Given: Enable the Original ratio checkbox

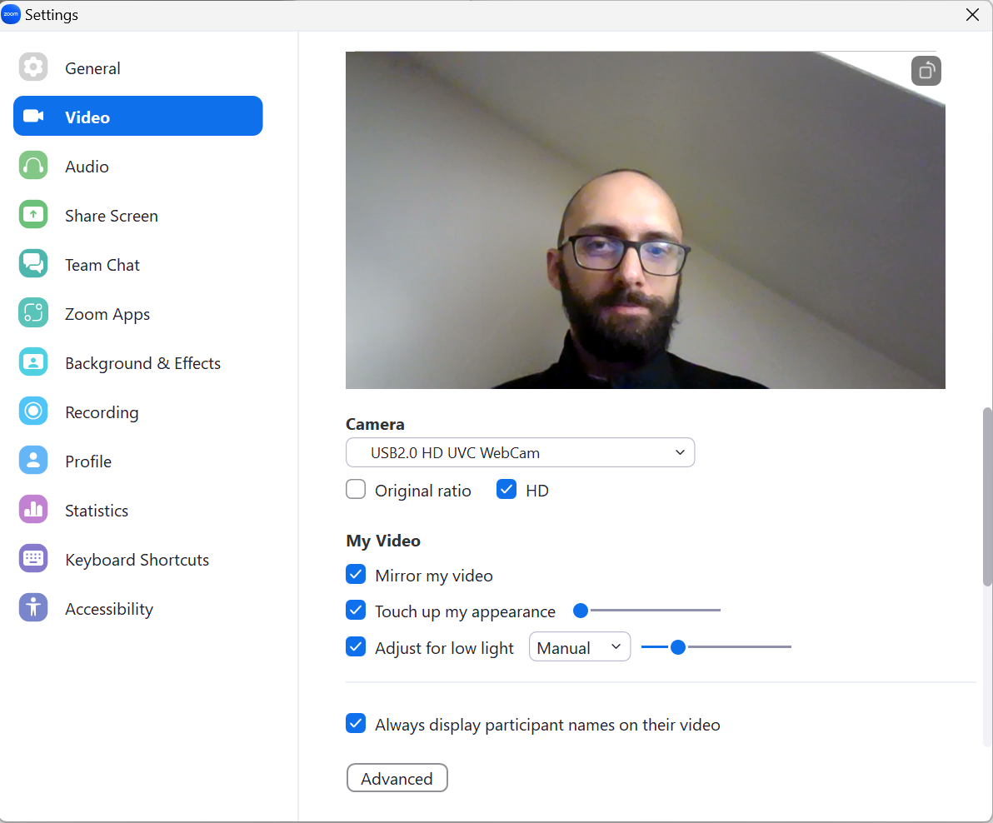Looking at the screenshot, I should tap(356, 489).
